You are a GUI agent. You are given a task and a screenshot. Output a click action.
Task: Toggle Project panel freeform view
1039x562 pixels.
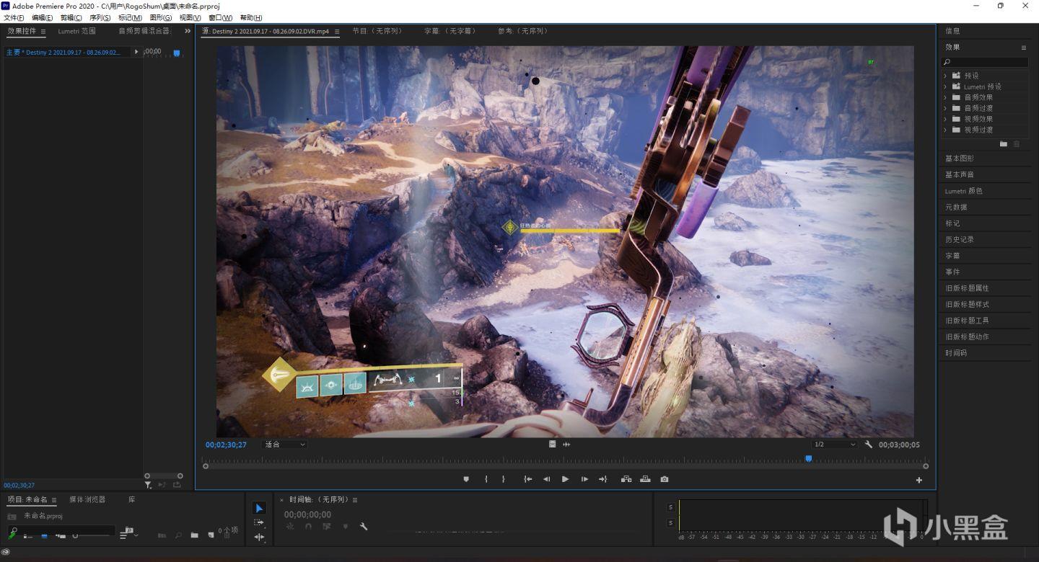click(61, 535)
